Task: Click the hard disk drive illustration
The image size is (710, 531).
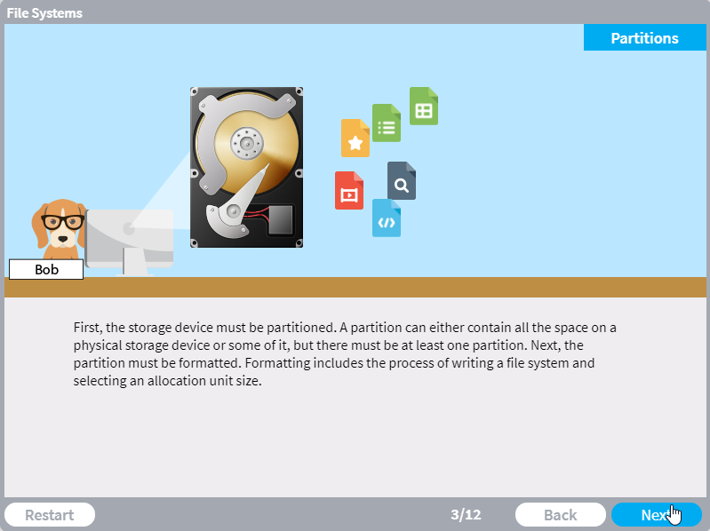Action: [246, 167]
